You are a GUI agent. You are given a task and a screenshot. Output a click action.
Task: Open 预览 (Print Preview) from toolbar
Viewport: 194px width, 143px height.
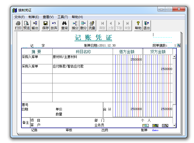[x=27, y=25]
